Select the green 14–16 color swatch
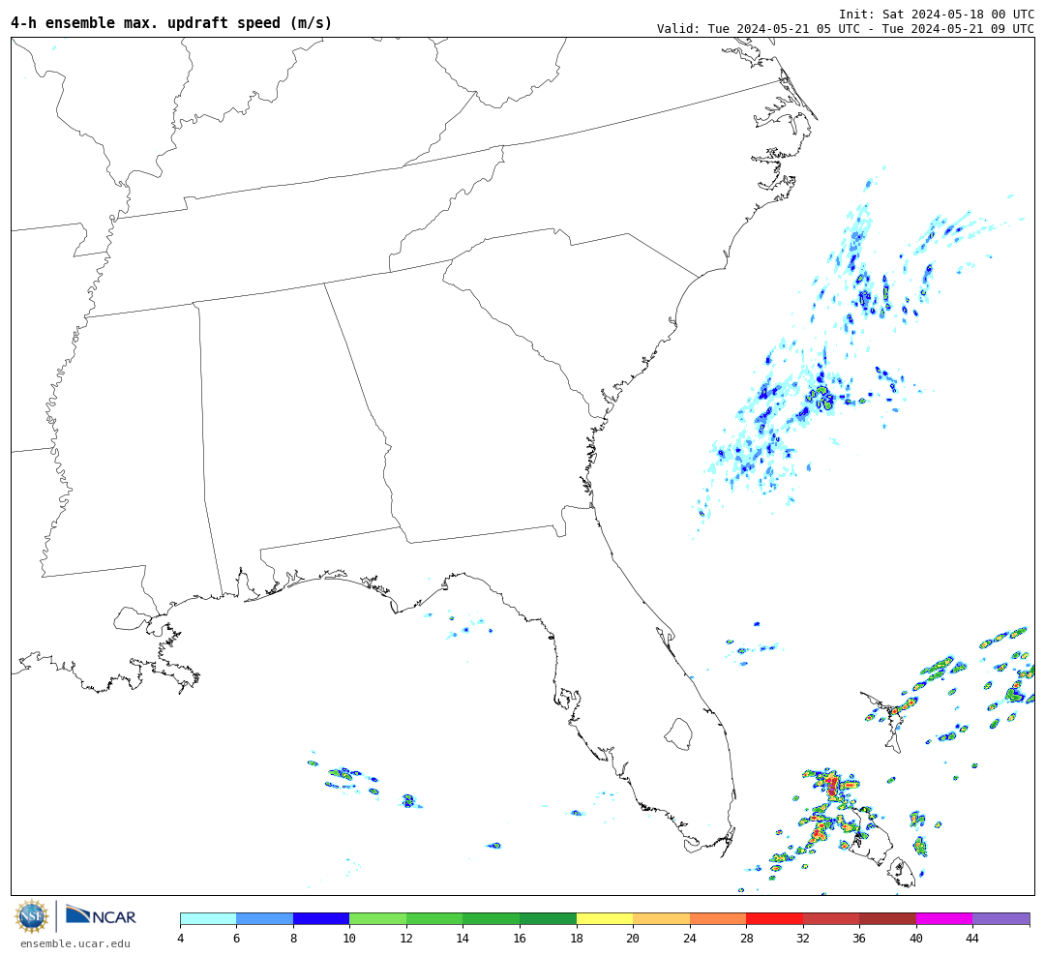The height and width of the screenshot is (956, 1045). click(492, 918)
